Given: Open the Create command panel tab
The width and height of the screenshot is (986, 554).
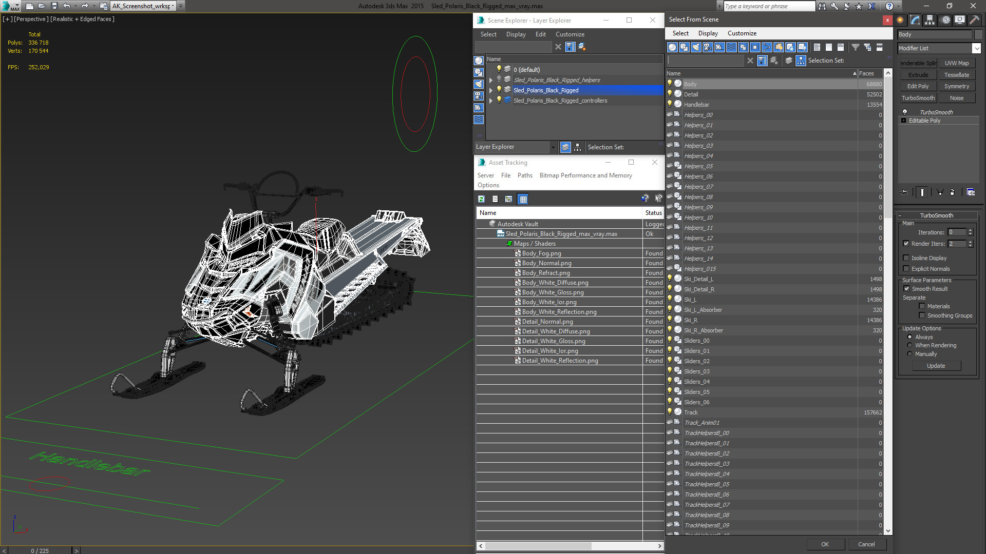Looking at the screenshot, I should coord(900,20).
